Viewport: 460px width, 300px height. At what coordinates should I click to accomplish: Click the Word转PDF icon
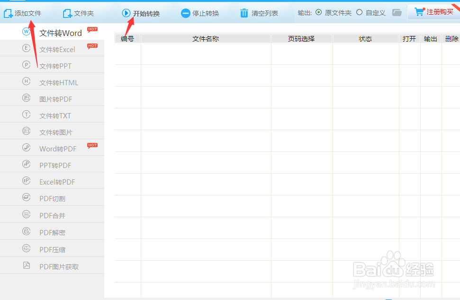pyautogui.click(x=26, y=147)
